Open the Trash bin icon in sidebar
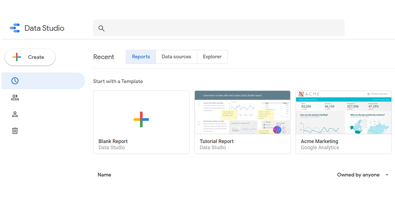395x206 pixels. point(15,131)
